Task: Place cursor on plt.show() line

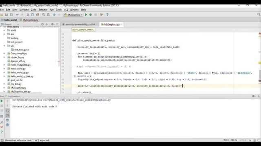Action: (x=84, y=92)
